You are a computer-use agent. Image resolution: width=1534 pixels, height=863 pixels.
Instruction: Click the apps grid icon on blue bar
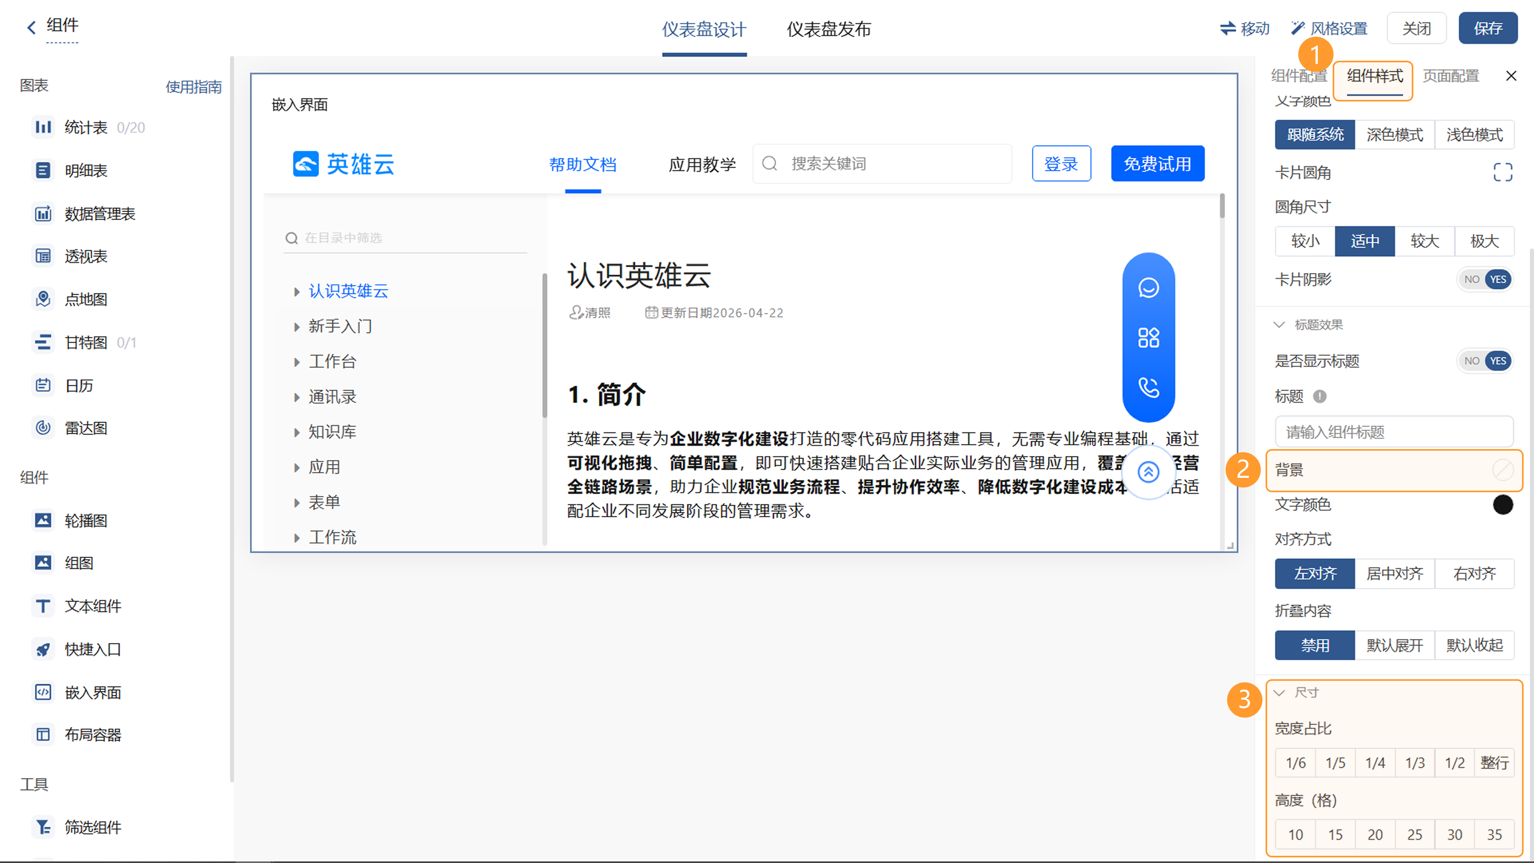[x=1148, y=338]
